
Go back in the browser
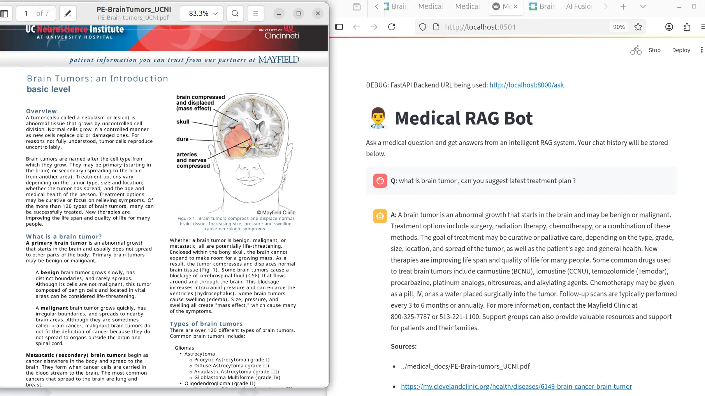tap(357, 27)
